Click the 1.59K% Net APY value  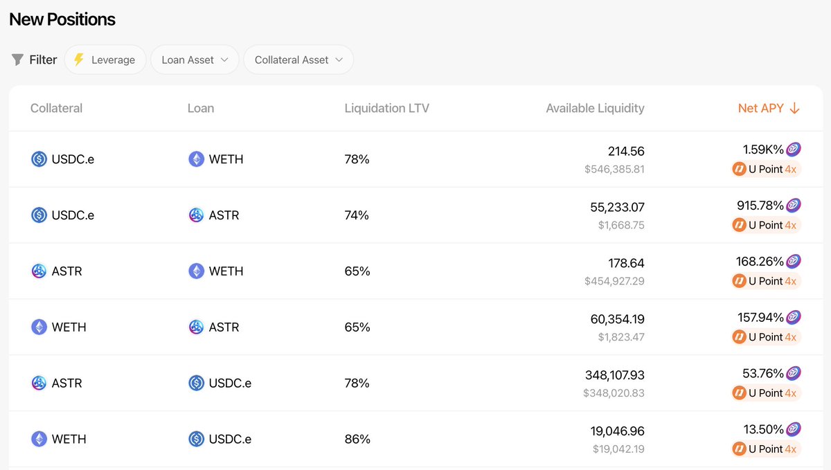point(763,150)
